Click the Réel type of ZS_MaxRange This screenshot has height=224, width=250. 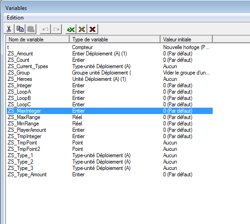pos(77,117)
